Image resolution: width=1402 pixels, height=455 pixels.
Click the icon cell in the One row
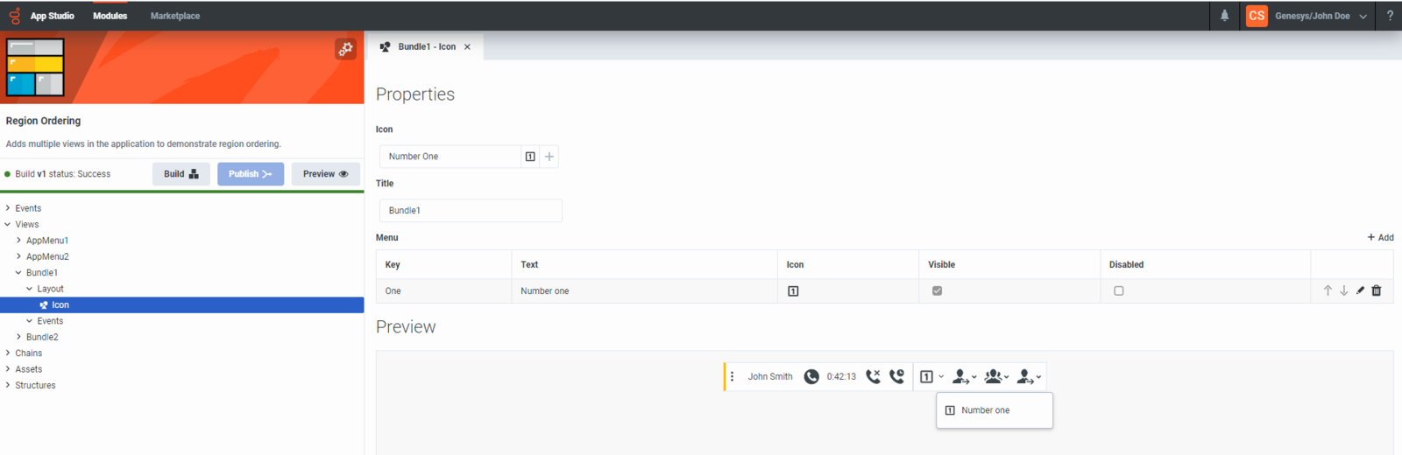pos(793,291)
